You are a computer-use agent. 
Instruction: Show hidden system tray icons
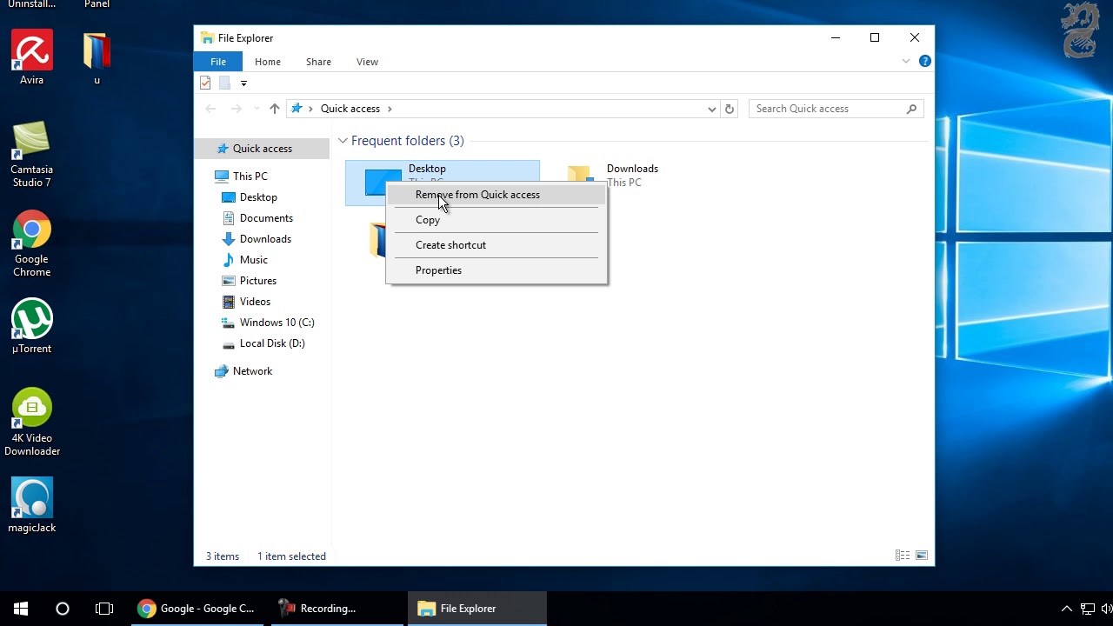1067,609
